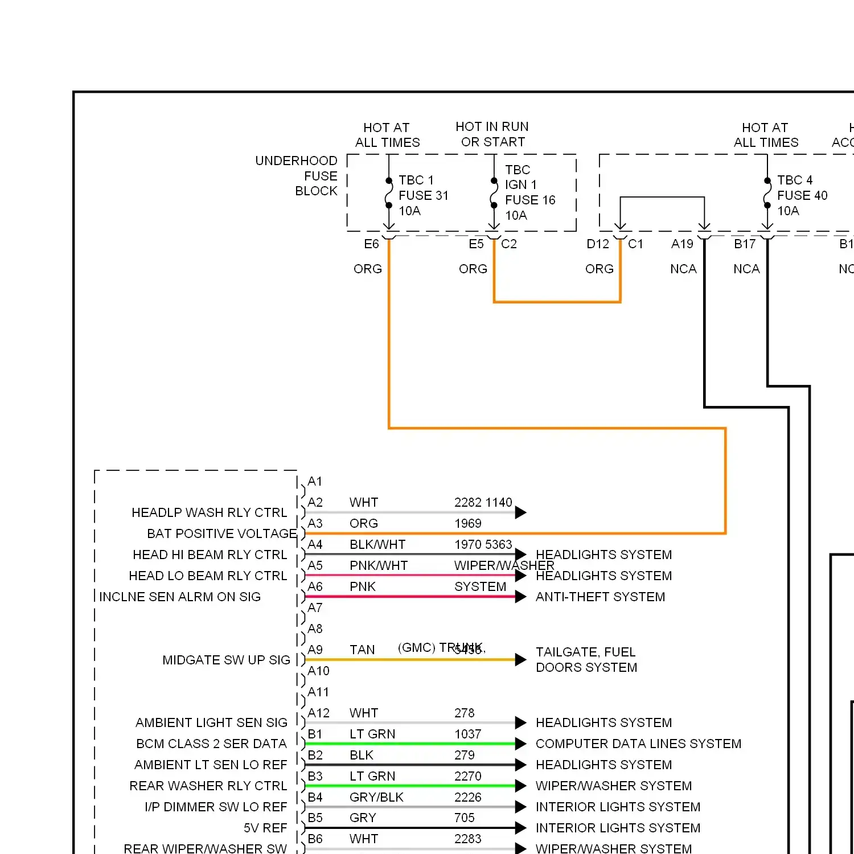The width and height of the screenshot is (854, 854).
Task: Click empty pin label A7
Action: (315, 607)
